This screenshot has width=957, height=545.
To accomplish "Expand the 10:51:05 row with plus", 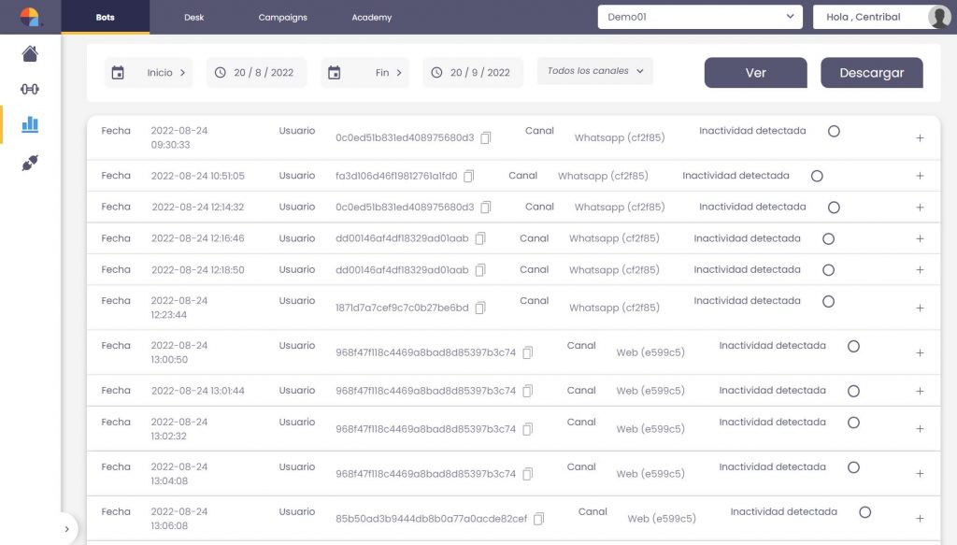I will [x=920, y=176].
